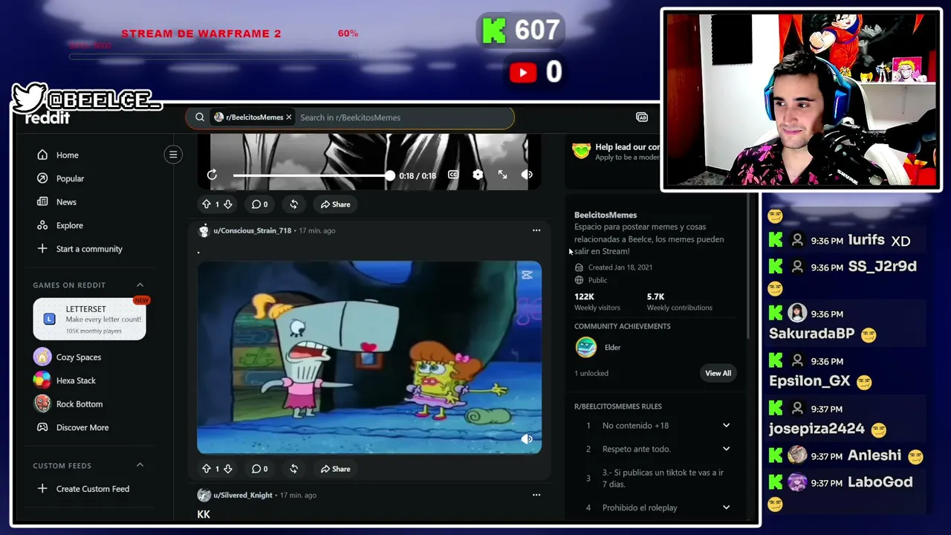Downvote the post under the 0:18 video

(228, 204)
